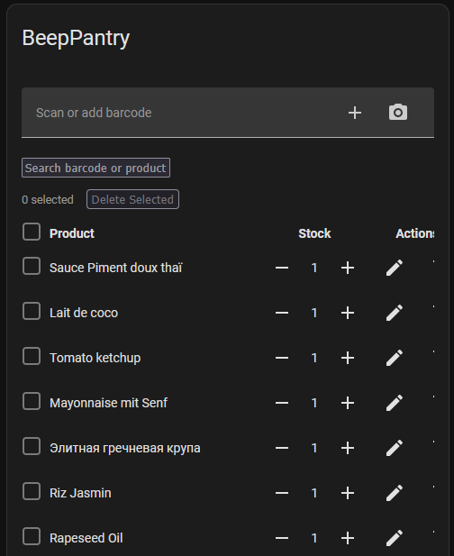Increase stock of Элитная гречневая крупа
This screenshot has height=556, width=454.
348,448
